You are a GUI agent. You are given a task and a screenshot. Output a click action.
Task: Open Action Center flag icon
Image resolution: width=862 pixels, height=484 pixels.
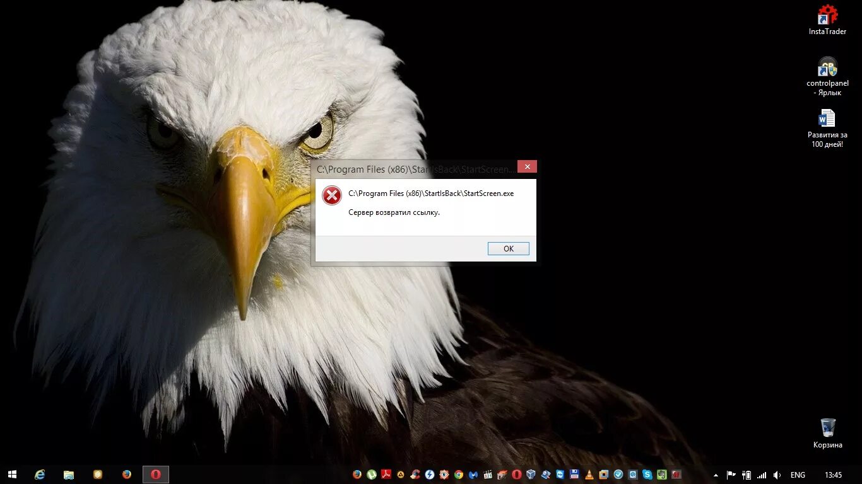tap(731, 475)
